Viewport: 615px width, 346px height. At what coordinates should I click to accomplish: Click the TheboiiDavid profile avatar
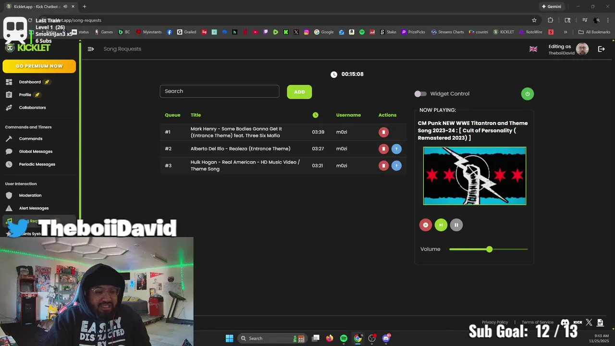pyautogui.click(x=582, y=49)
